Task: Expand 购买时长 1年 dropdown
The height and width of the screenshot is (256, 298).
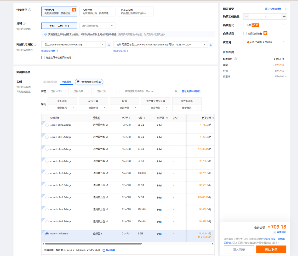Action: 265,25
